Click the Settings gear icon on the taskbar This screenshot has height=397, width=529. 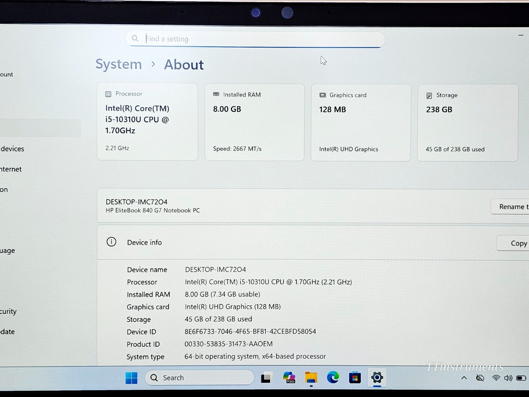(x=377, y=377)
